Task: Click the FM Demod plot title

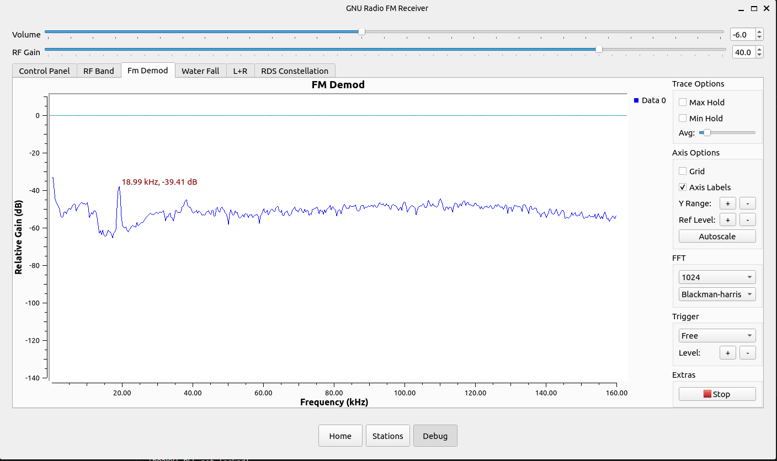Action: coord(338,85)
